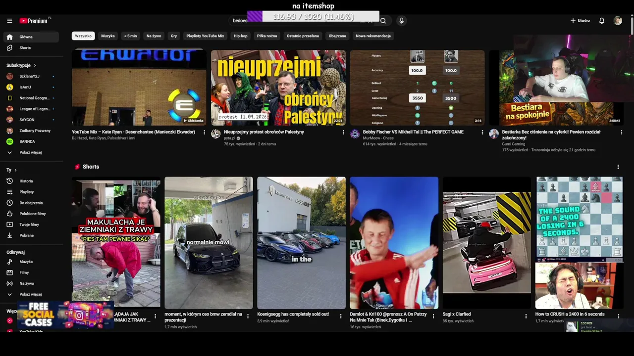The width and height of the screenshot is (634, 356).
Task: Select the < 5 min filter chip
Action: 131,36
